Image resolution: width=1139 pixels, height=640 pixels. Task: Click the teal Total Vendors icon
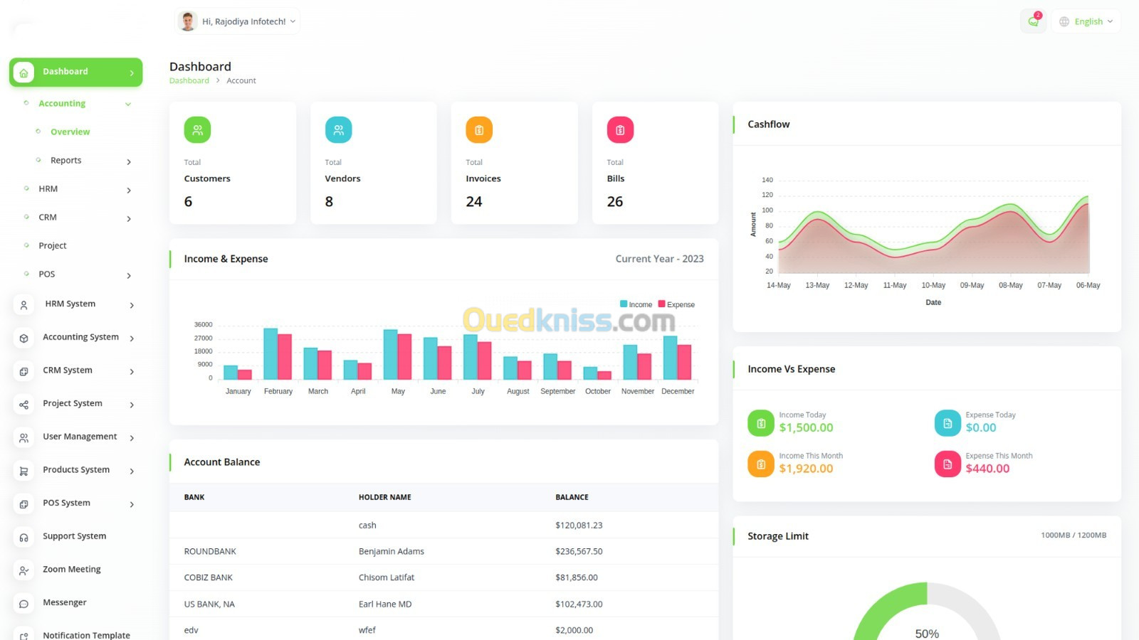338,130
